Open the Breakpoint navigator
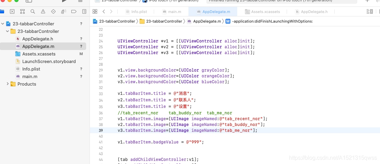The width and height of the screenshot is (380, 164). coord(74,11)
